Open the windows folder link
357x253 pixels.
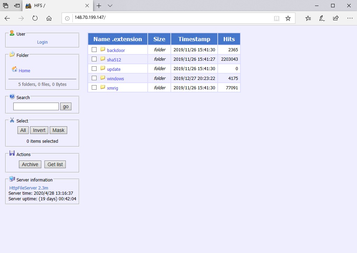[x=115, y=79]
